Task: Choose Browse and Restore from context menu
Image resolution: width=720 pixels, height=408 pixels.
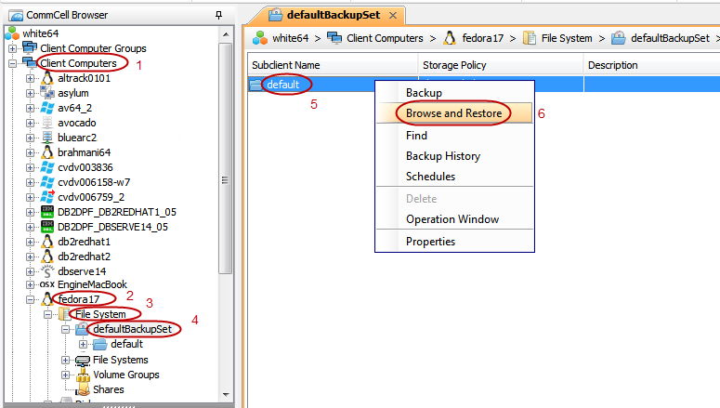Action: click(453, 113)
